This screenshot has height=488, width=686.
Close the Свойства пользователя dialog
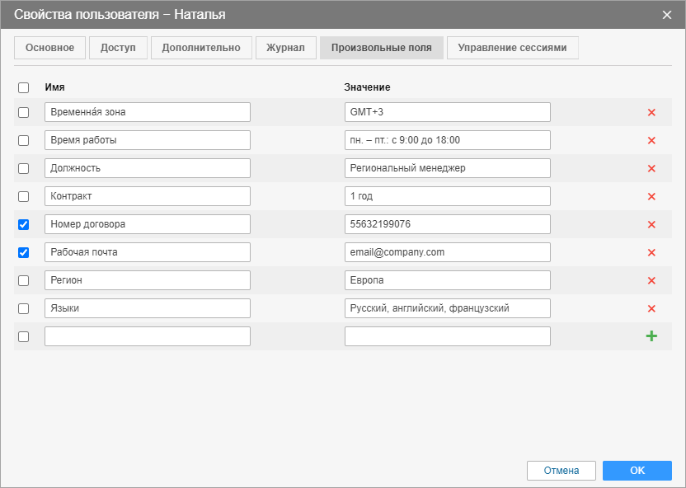[667, 15]
